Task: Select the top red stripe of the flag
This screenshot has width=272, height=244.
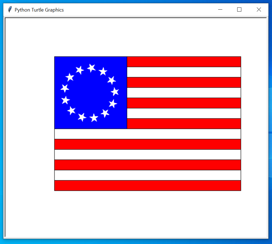Action: 184,62
